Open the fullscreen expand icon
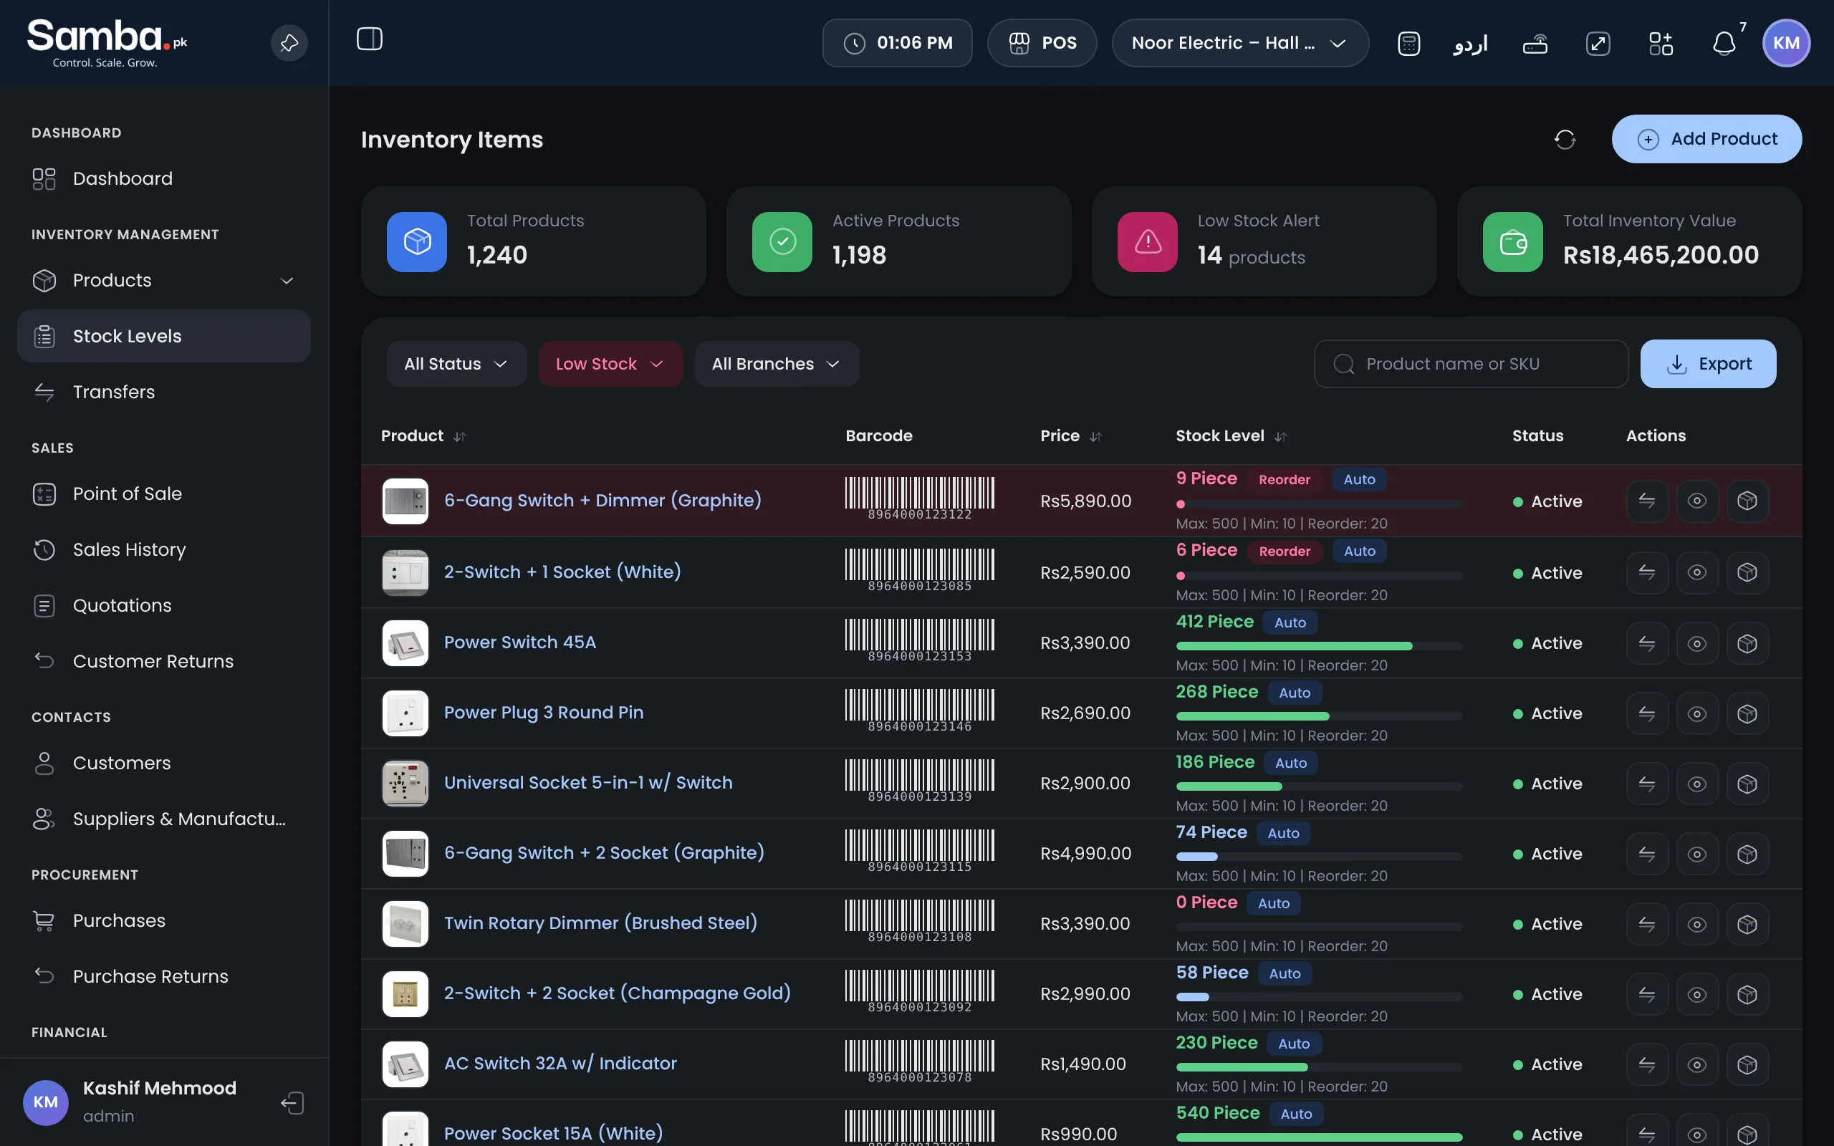 pos(1598,43)
